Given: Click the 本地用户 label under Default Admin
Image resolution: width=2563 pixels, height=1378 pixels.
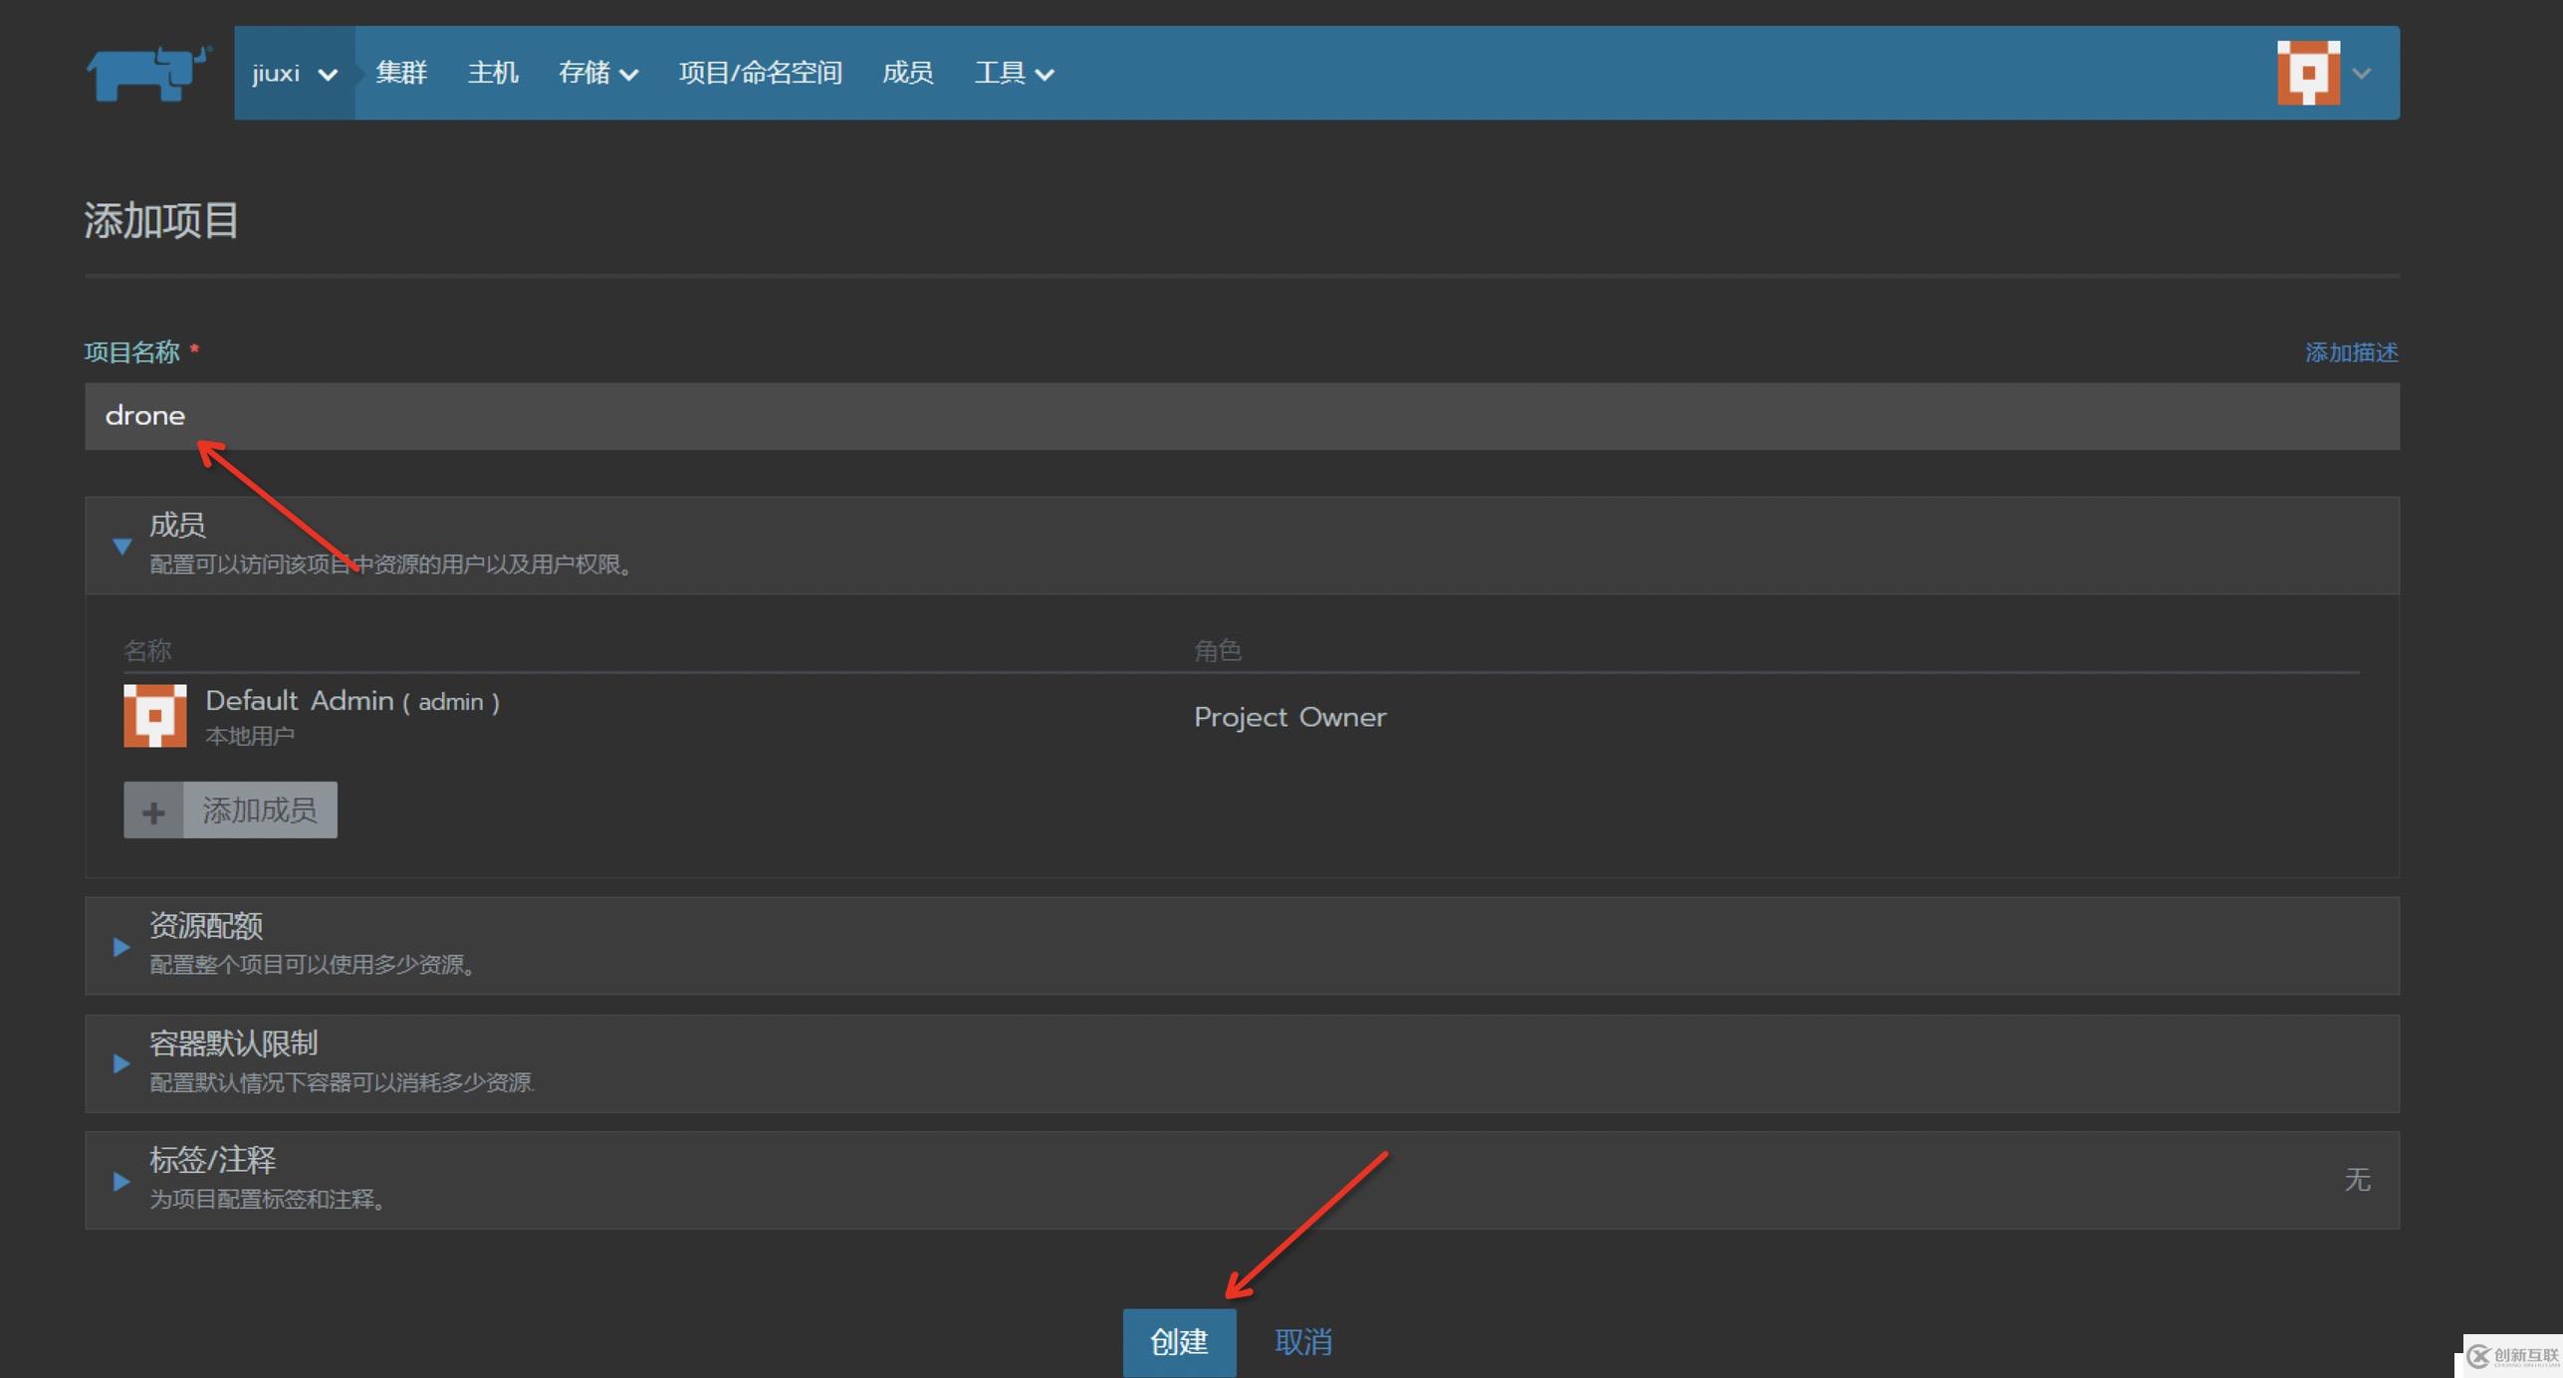Looking at the screenshot, I should coord(250,736).
